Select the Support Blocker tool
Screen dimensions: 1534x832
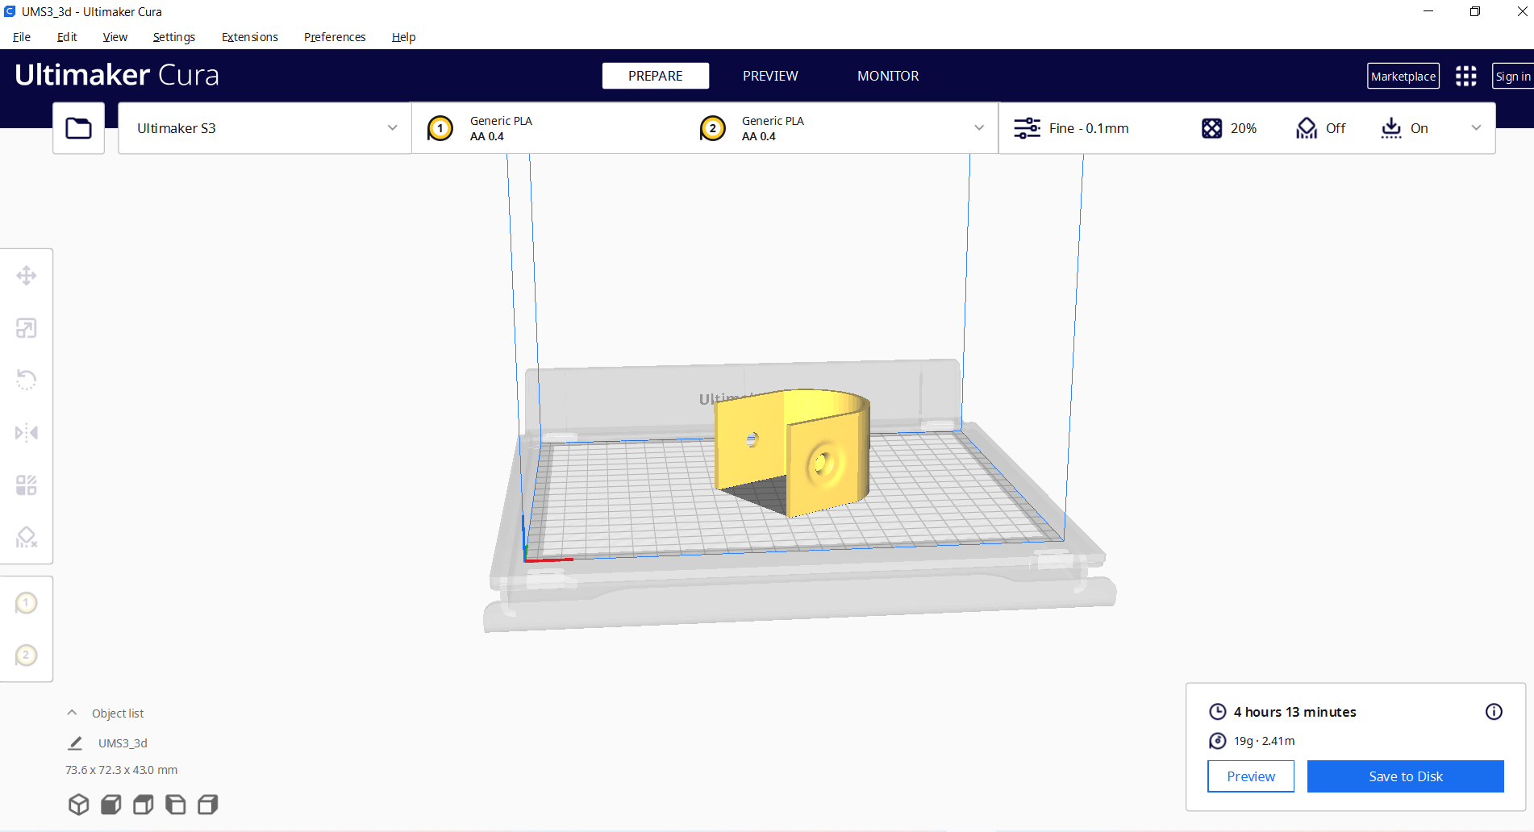coord(27,537)
